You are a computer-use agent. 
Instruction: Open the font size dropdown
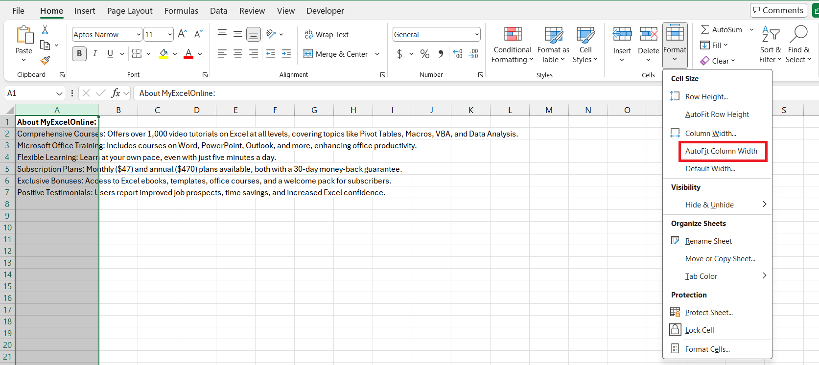click(170, 34)
